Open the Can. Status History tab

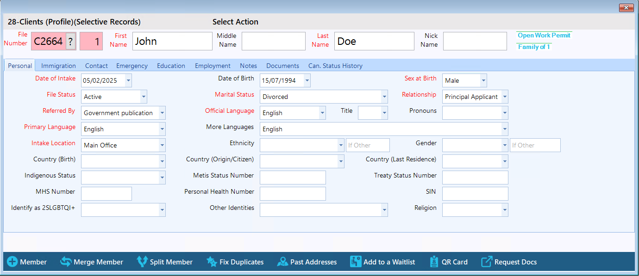335,66
